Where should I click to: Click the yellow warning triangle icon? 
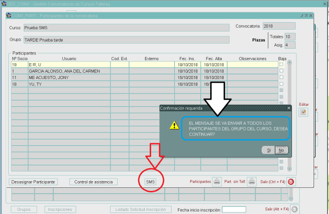tap(175, 125)
